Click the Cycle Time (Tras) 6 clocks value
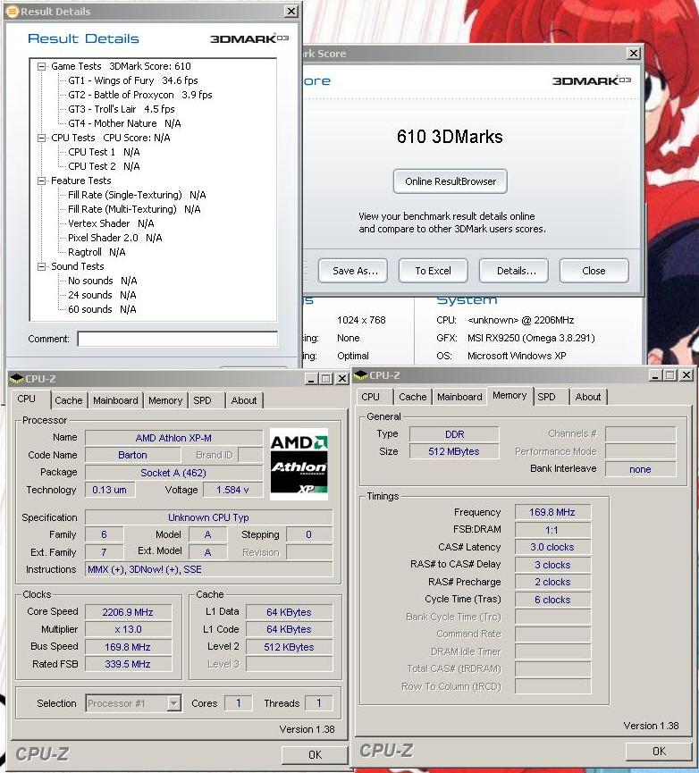Viewport: 699px width, 773px height. [x=552, y=600]
